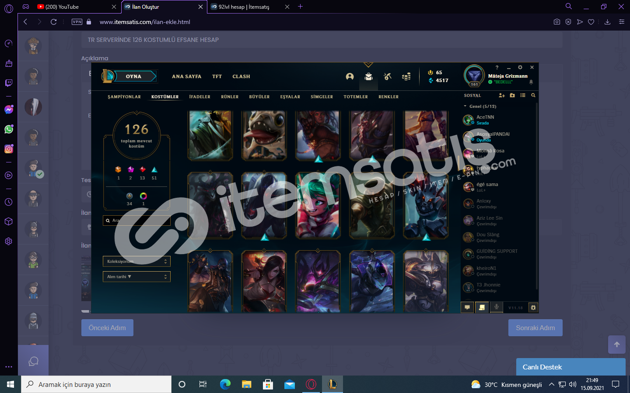Screen dimensions: 630x393
Task: Select KOSTÜMLER collection tab
Action: (x=165, y=97)
